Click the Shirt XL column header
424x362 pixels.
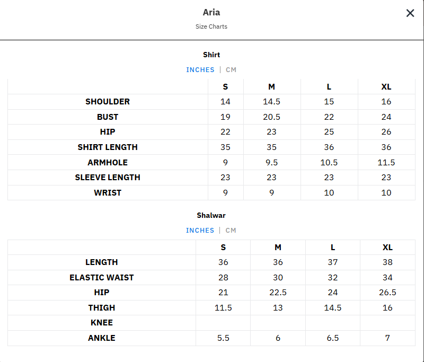point(386,87)
